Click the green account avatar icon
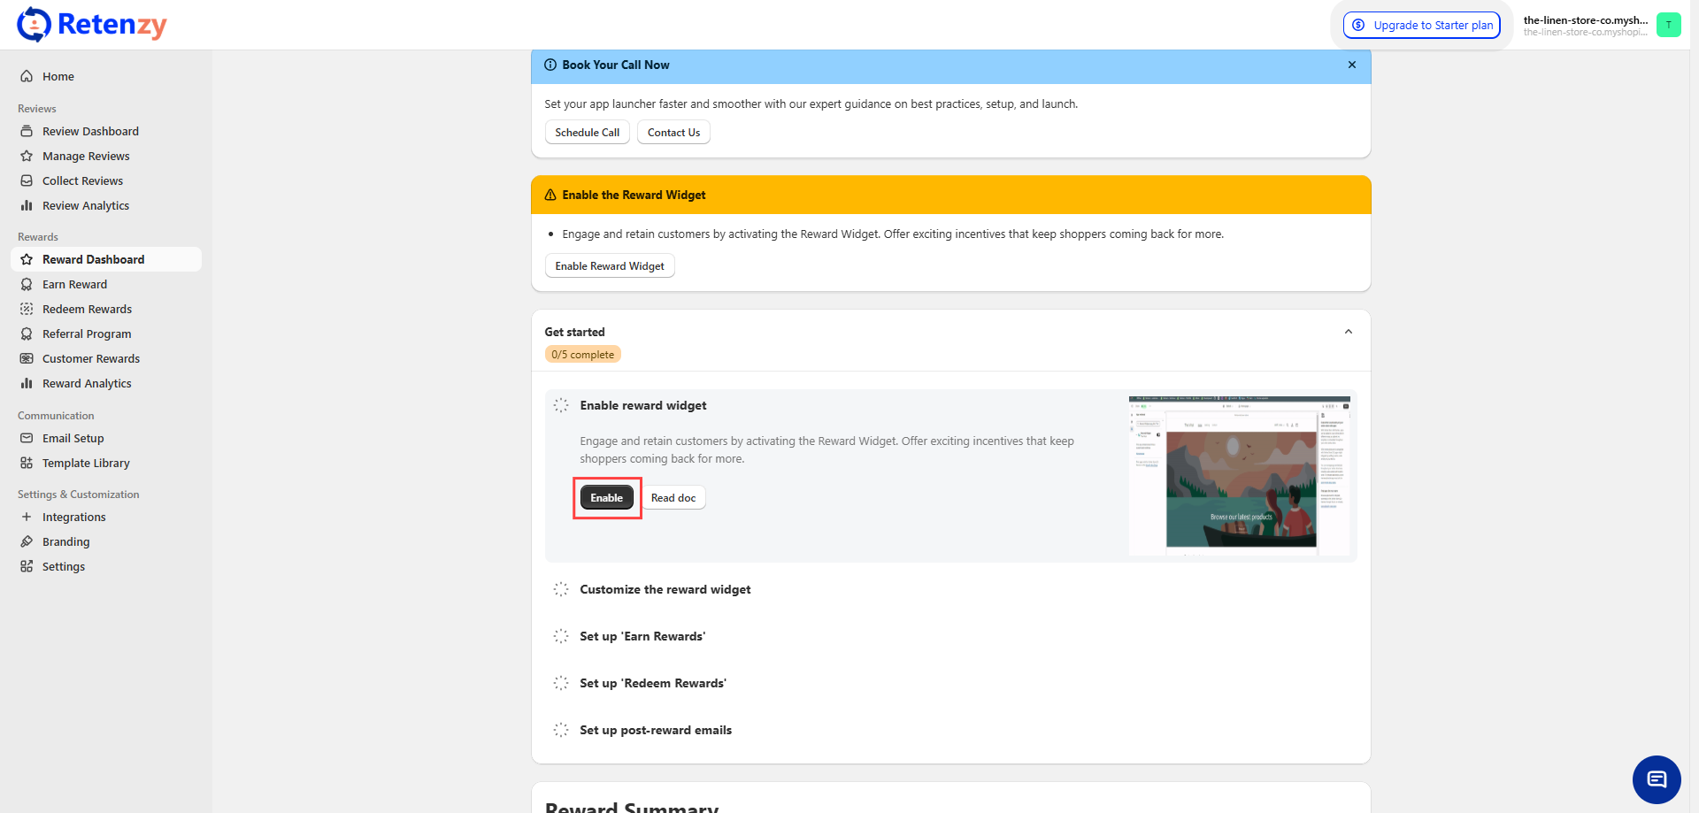1699x813 pixels. point(1668,25)
